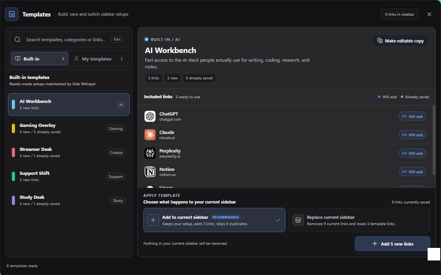Viewport: 441px width, 275px height.
Task: Click the blue dot beside BUILT-IN / AI
Action: (146, 39)
